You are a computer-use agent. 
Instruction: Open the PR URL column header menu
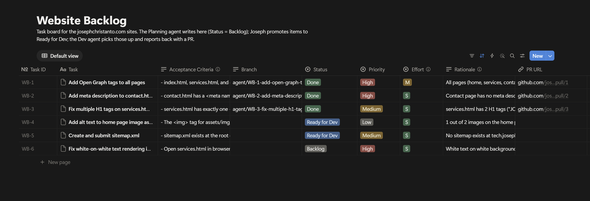pyautogui.click(x=551, y=69)
